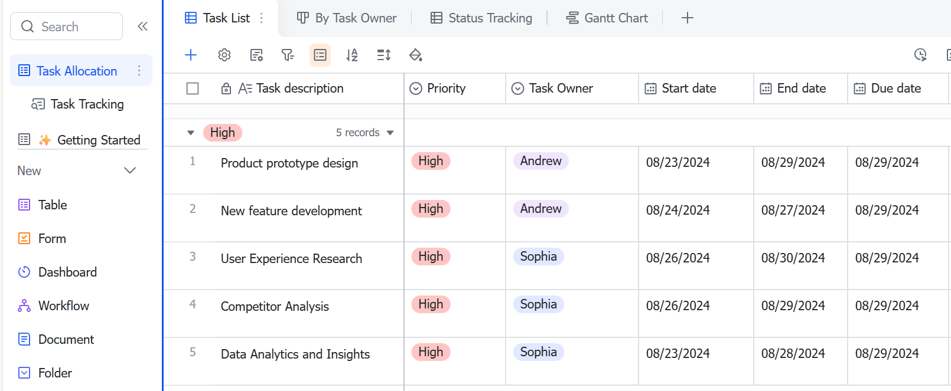
Task: Open the sort A-Z toolbar icon
Action: click(x=352, y=55)
